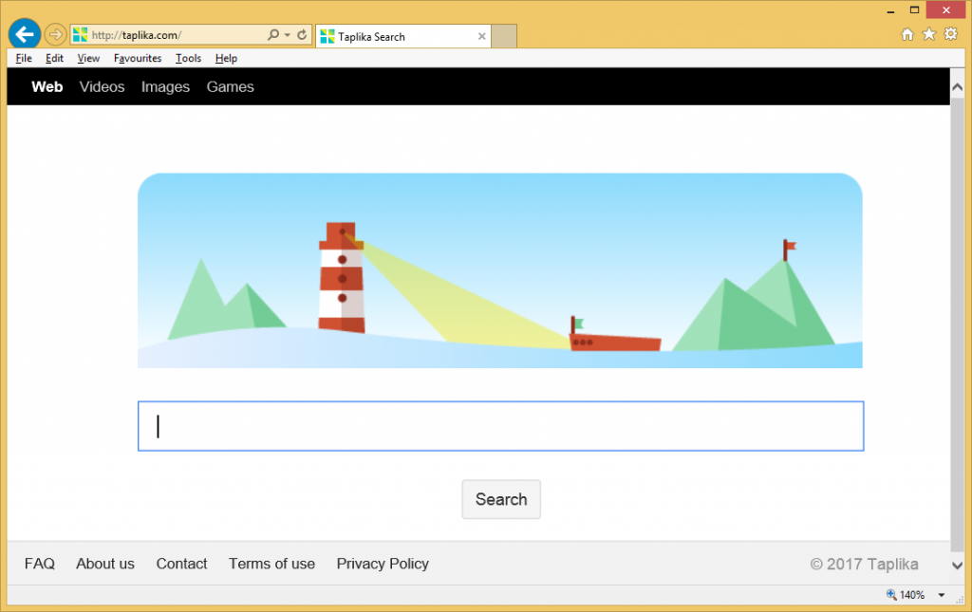
Task: Click the scrollbar down arrow
Action: pos(957,566)
